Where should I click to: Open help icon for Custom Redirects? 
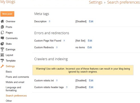click(x=57, y=47)
